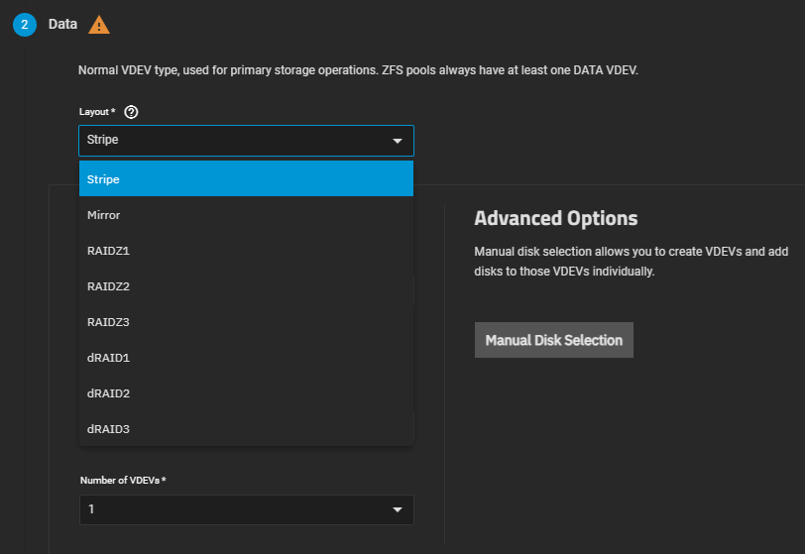The width and height of the screenshot is (805, 554).
Task: Click the orange warning icon beside Data
Action: tap(99, 25)
